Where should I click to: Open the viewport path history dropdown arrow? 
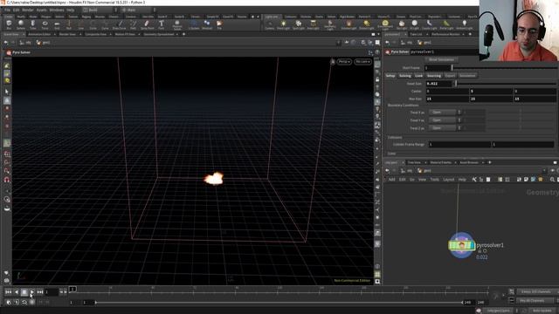338,43
